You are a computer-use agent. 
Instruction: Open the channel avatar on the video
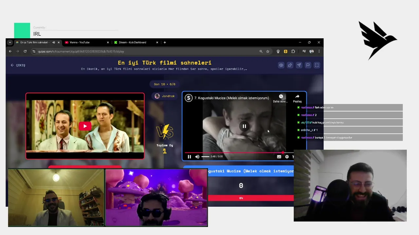coord(189,98)
